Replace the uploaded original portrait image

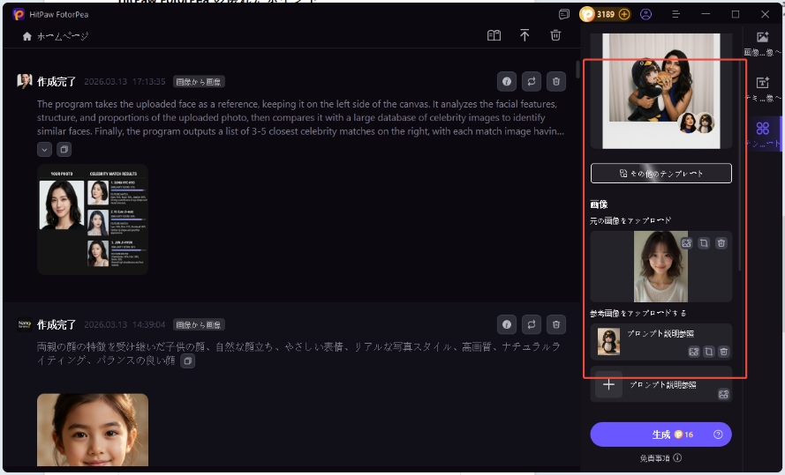click(x=686, y=243)
